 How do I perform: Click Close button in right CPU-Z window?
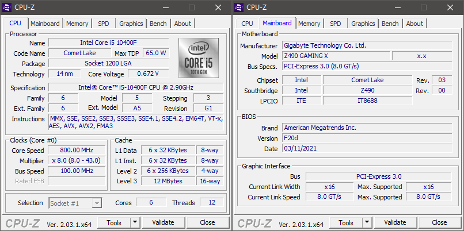439,222
